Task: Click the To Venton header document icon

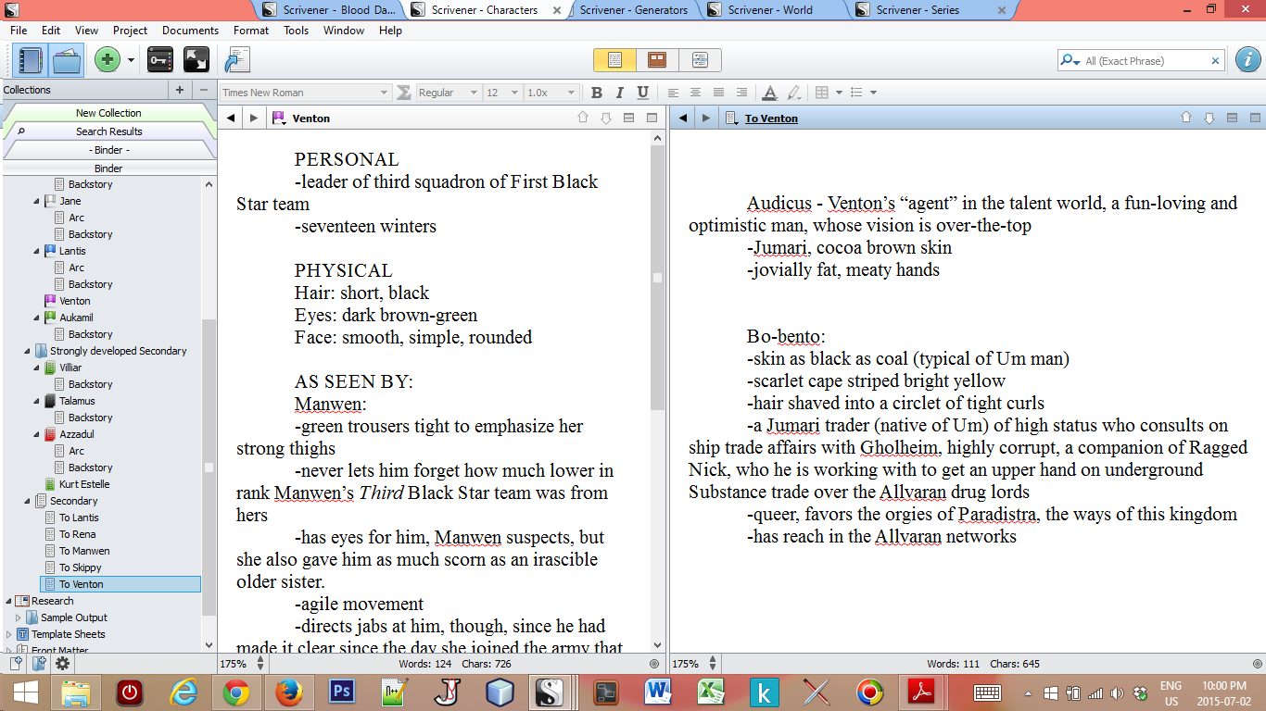Action: click(731, 118)
